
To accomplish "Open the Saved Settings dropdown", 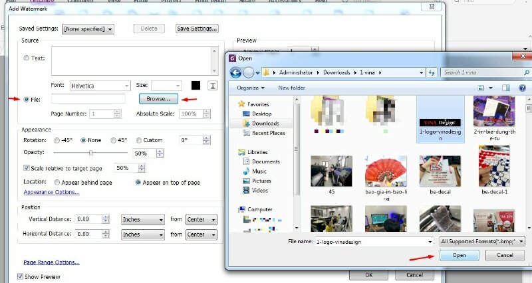I will [x=88, y=29].
